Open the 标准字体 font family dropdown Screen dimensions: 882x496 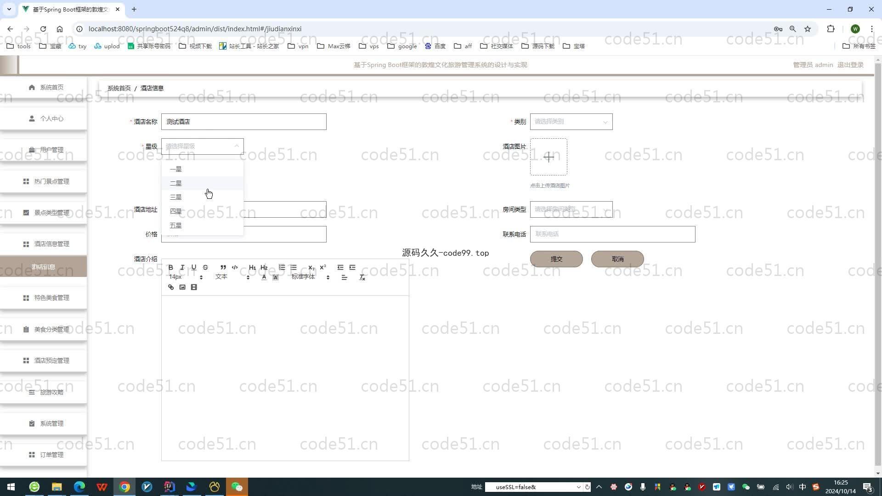pyautogui.click(x=311, y=277)
